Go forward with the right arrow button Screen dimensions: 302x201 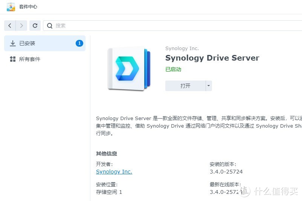coord(21,26)
